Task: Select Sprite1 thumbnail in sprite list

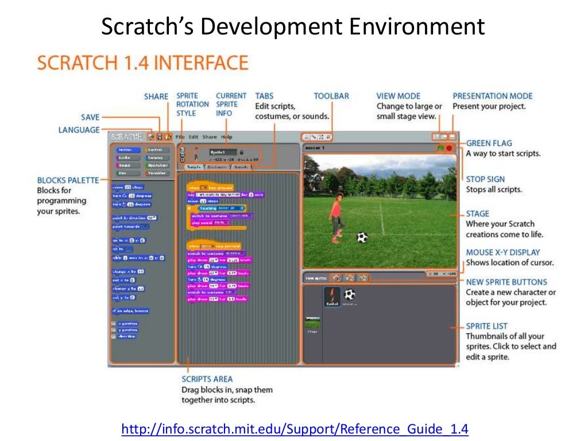Action: click(x=332, y=297)
